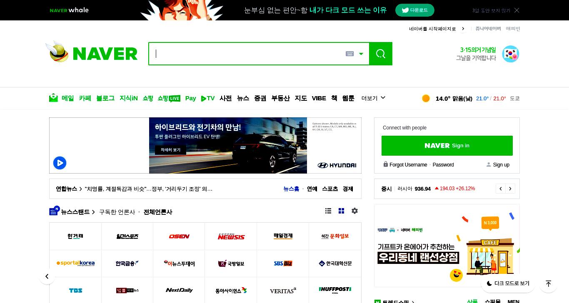Open the TBS publisher logo
The image size is (569, 303).
click(x=75, y=290)
